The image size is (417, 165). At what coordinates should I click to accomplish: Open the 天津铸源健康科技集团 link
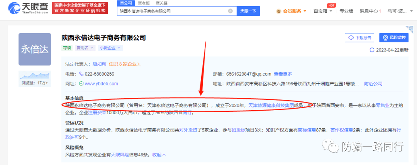[x=271, y=106]
